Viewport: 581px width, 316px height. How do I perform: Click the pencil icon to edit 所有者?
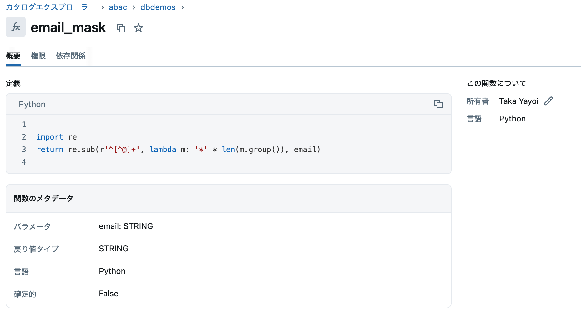pyautogui.click(x=548, y=101)
